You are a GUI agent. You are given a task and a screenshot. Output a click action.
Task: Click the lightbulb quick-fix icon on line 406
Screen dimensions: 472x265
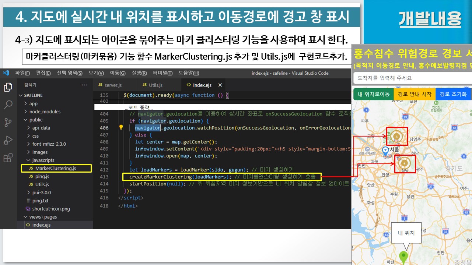(x=120, y=128)
